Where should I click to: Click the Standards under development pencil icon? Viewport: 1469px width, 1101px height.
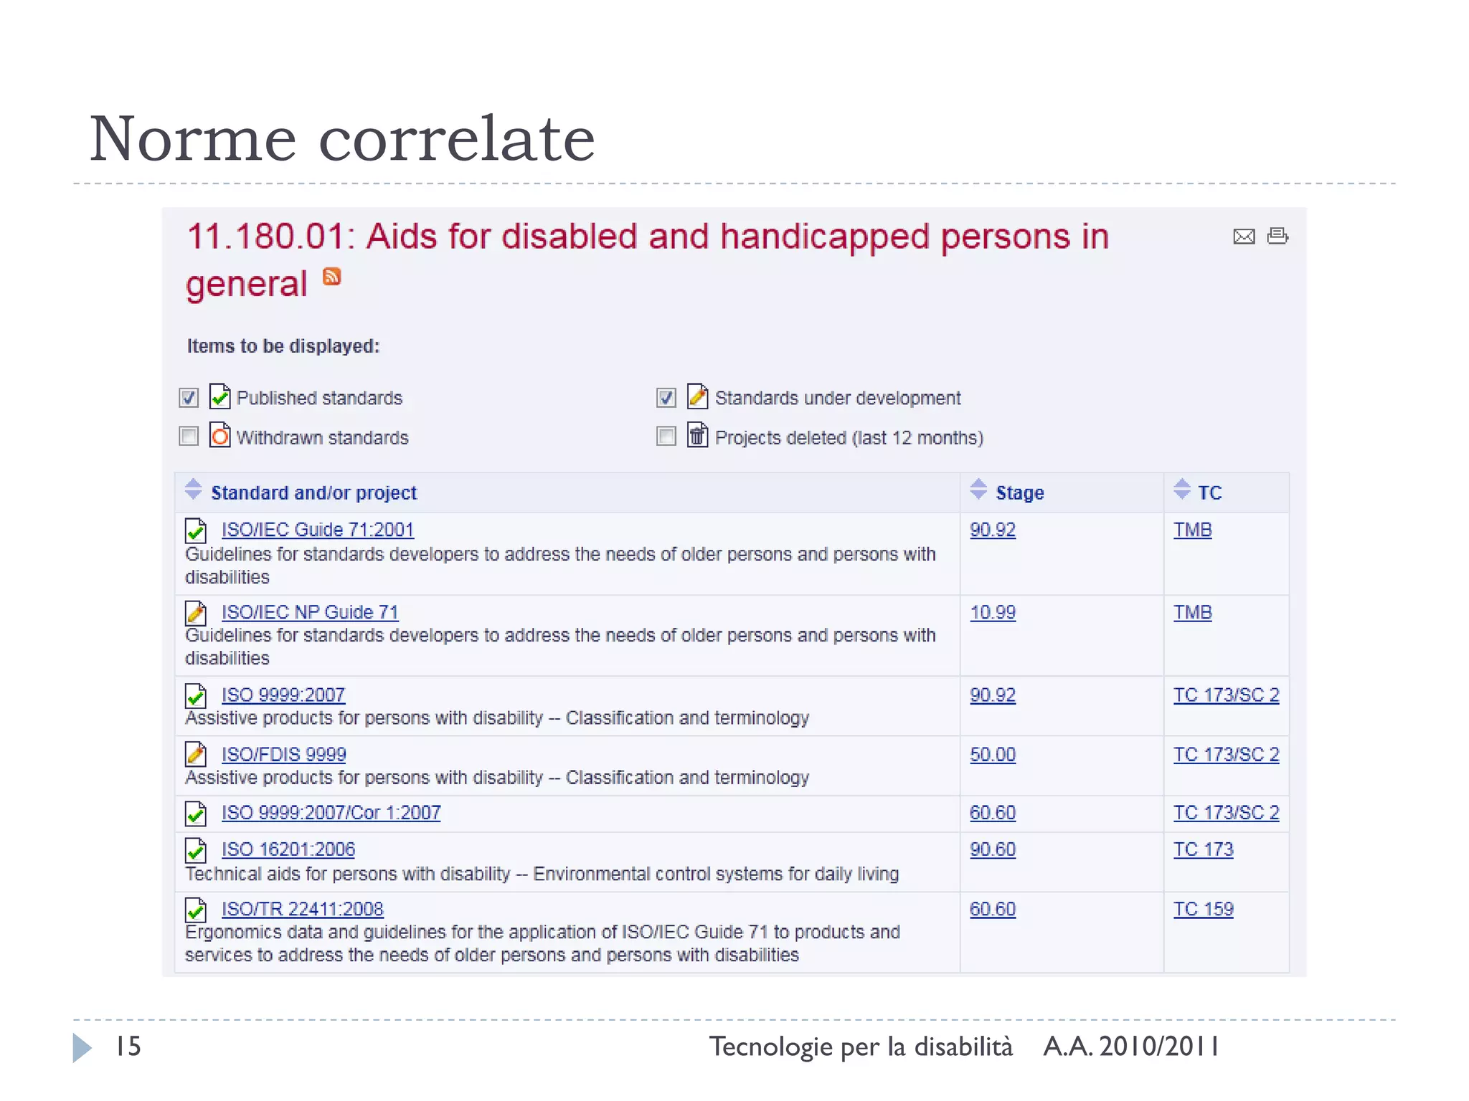click(x=697, y=396)
